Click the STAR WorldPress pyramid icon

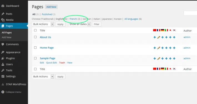point(3,84)
